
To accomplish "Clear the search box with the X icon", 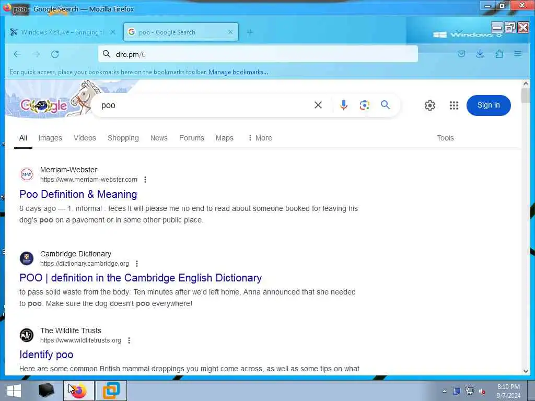I will pos(318,105).
